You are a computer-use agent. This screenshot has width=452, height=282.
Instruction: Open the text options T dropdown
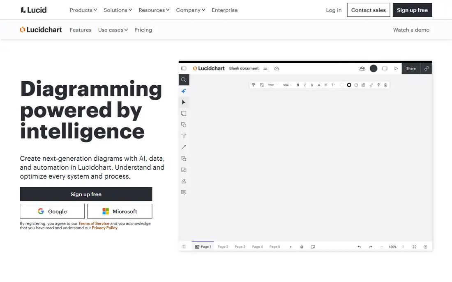click(333, 85)
